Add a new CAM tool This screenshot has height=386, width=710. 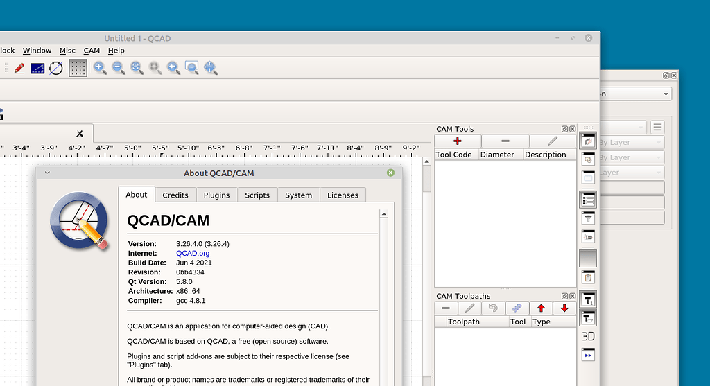point(458,141)
